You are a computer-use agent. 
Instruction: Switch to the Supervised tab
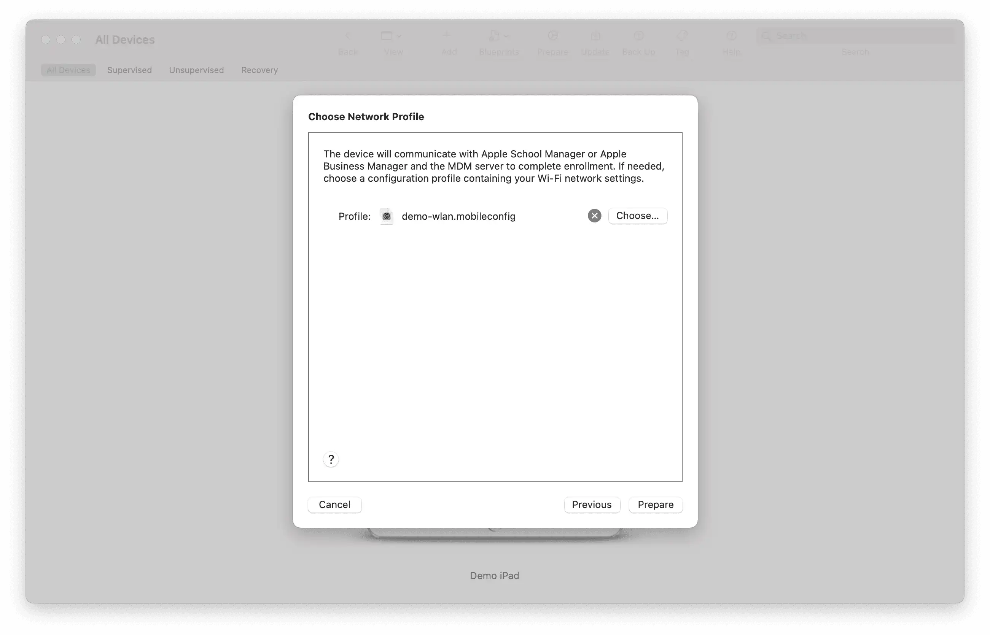[129, 70]
